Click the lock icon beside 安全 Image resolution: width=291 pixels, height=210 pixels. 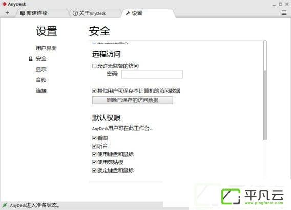31,59
